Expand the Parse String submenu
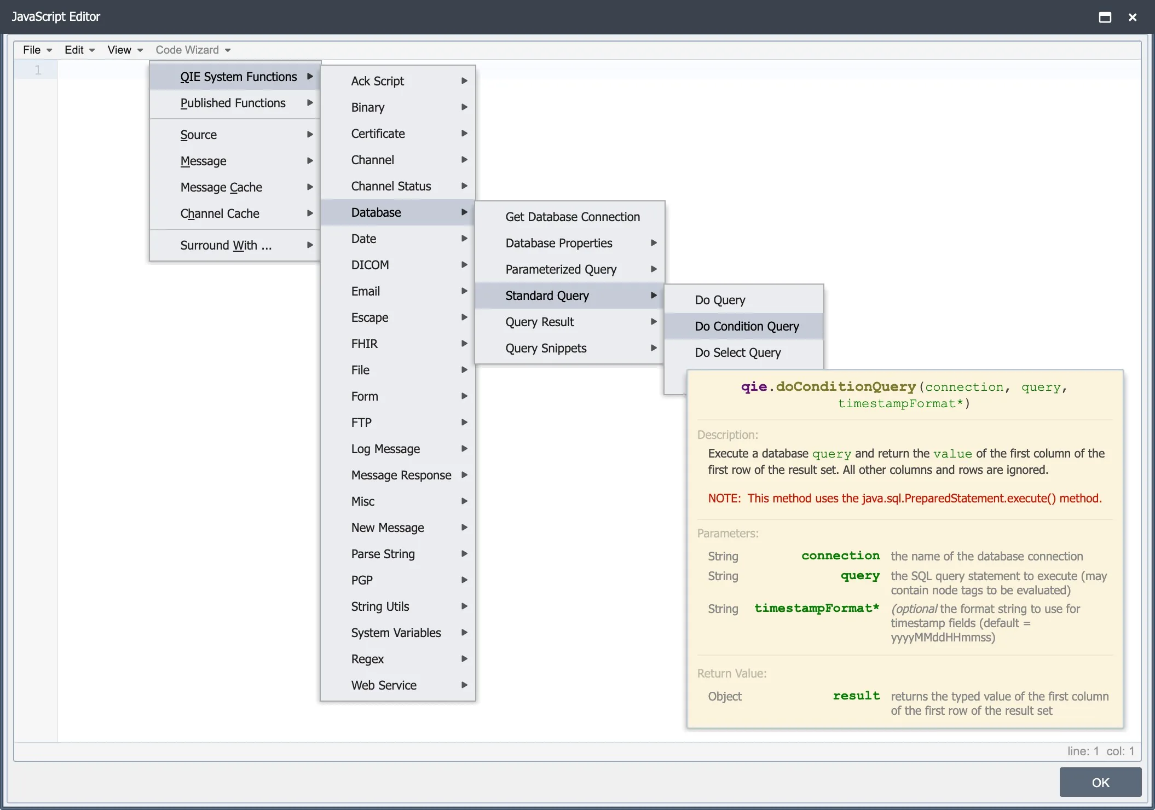1155x810 pixels. [398, 554]
